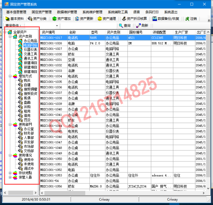Click the table's horizontal scrollbar right arrow
The height and width of the screenshot is (205, 213).
point(204,193)
